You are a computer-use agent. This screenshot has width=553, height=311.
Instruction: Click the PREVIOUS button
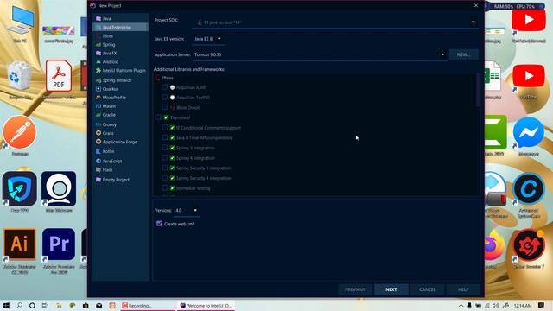355,289
